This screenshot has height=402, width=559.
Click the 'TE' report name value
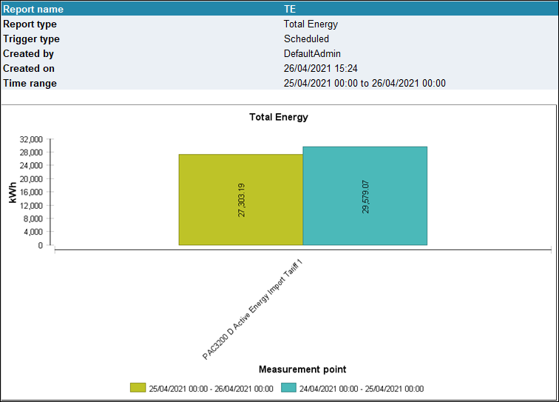[290, 10]
